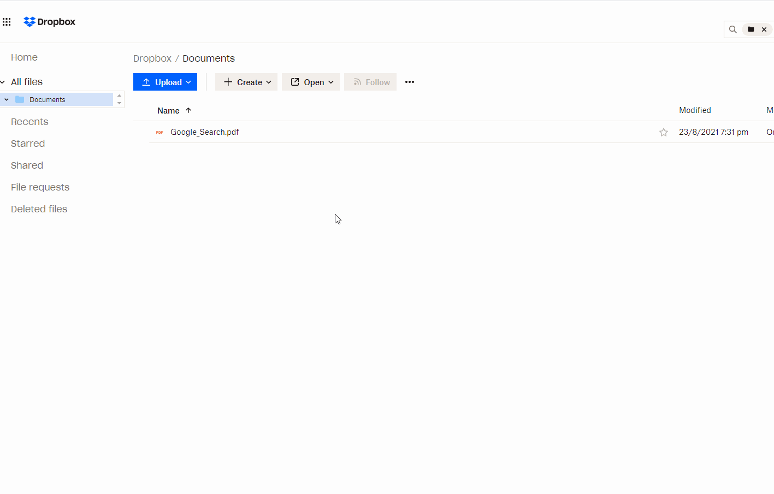Open All files in sidebar
Viewport: 774px width, 494px height.
point(27,82)
